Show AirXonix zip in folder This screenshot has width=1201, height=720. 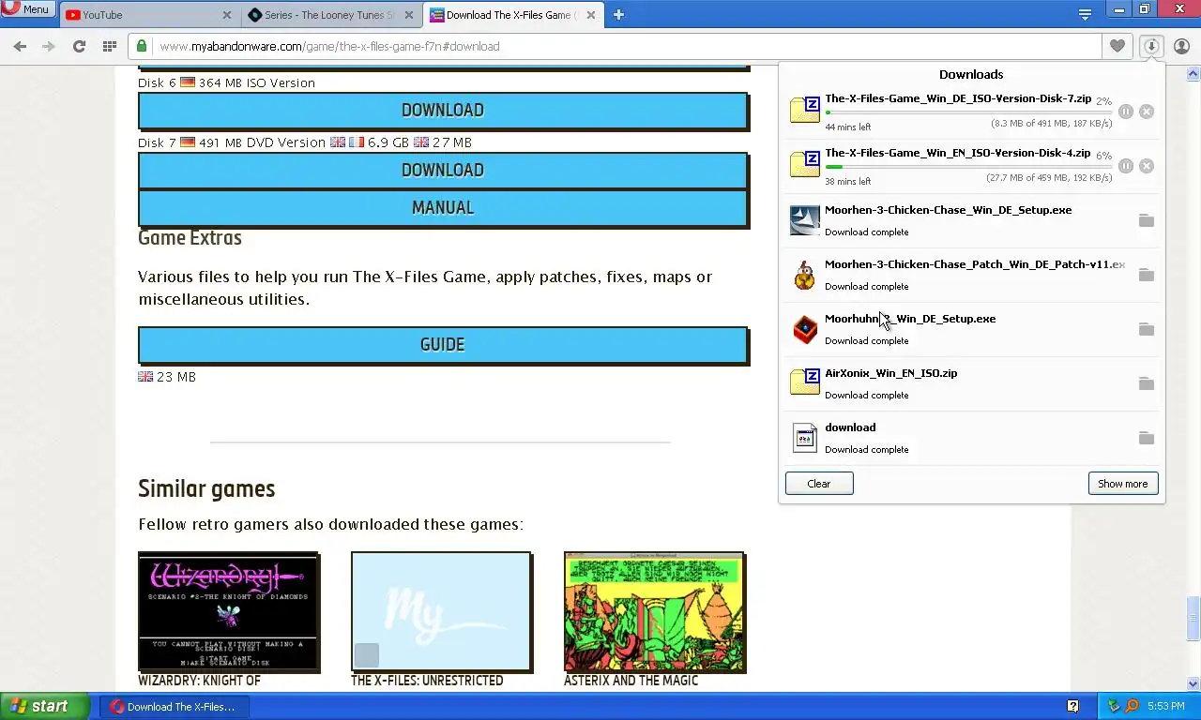(x=1147, y=383)
